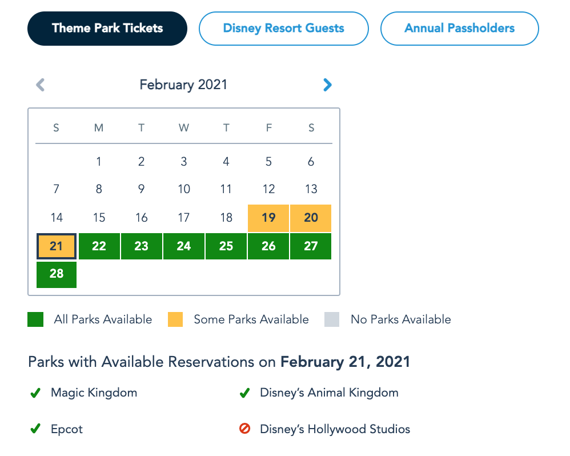Click the Disney's Hollywood Studios park name
The image size is (570, 456).
click(335, 429)
